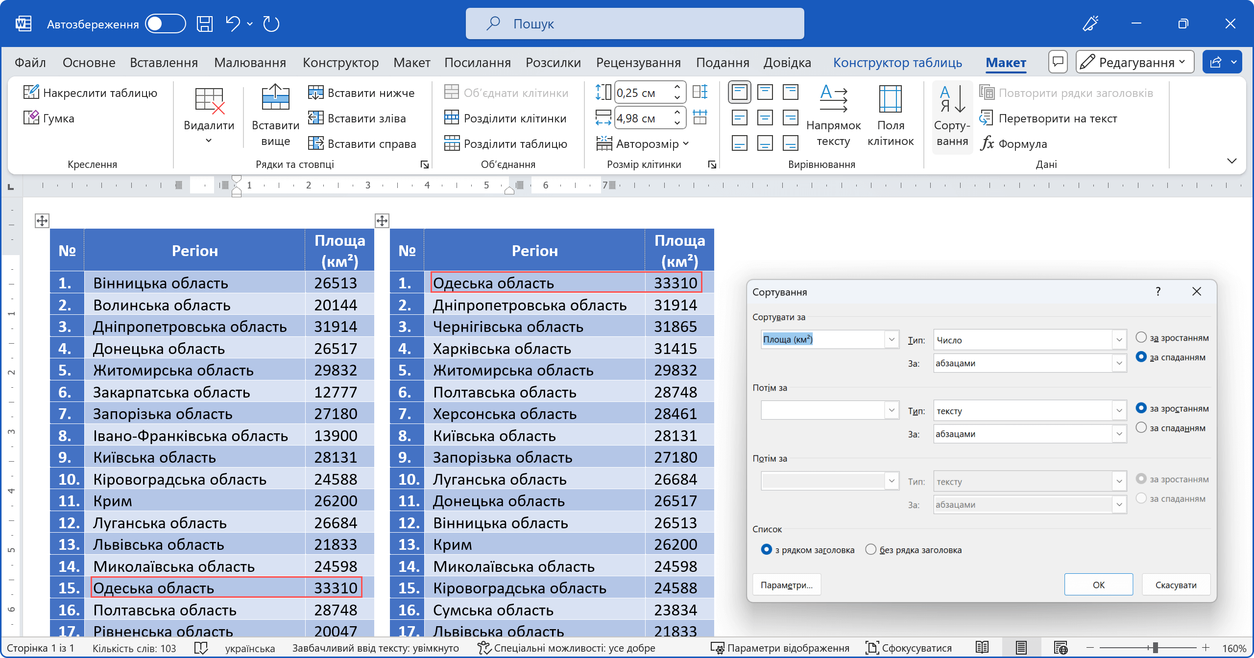The image size is (1254, 658).
Task: Open the 'Сортувати за' column dropdown
Action: click(x=891, y=339)
